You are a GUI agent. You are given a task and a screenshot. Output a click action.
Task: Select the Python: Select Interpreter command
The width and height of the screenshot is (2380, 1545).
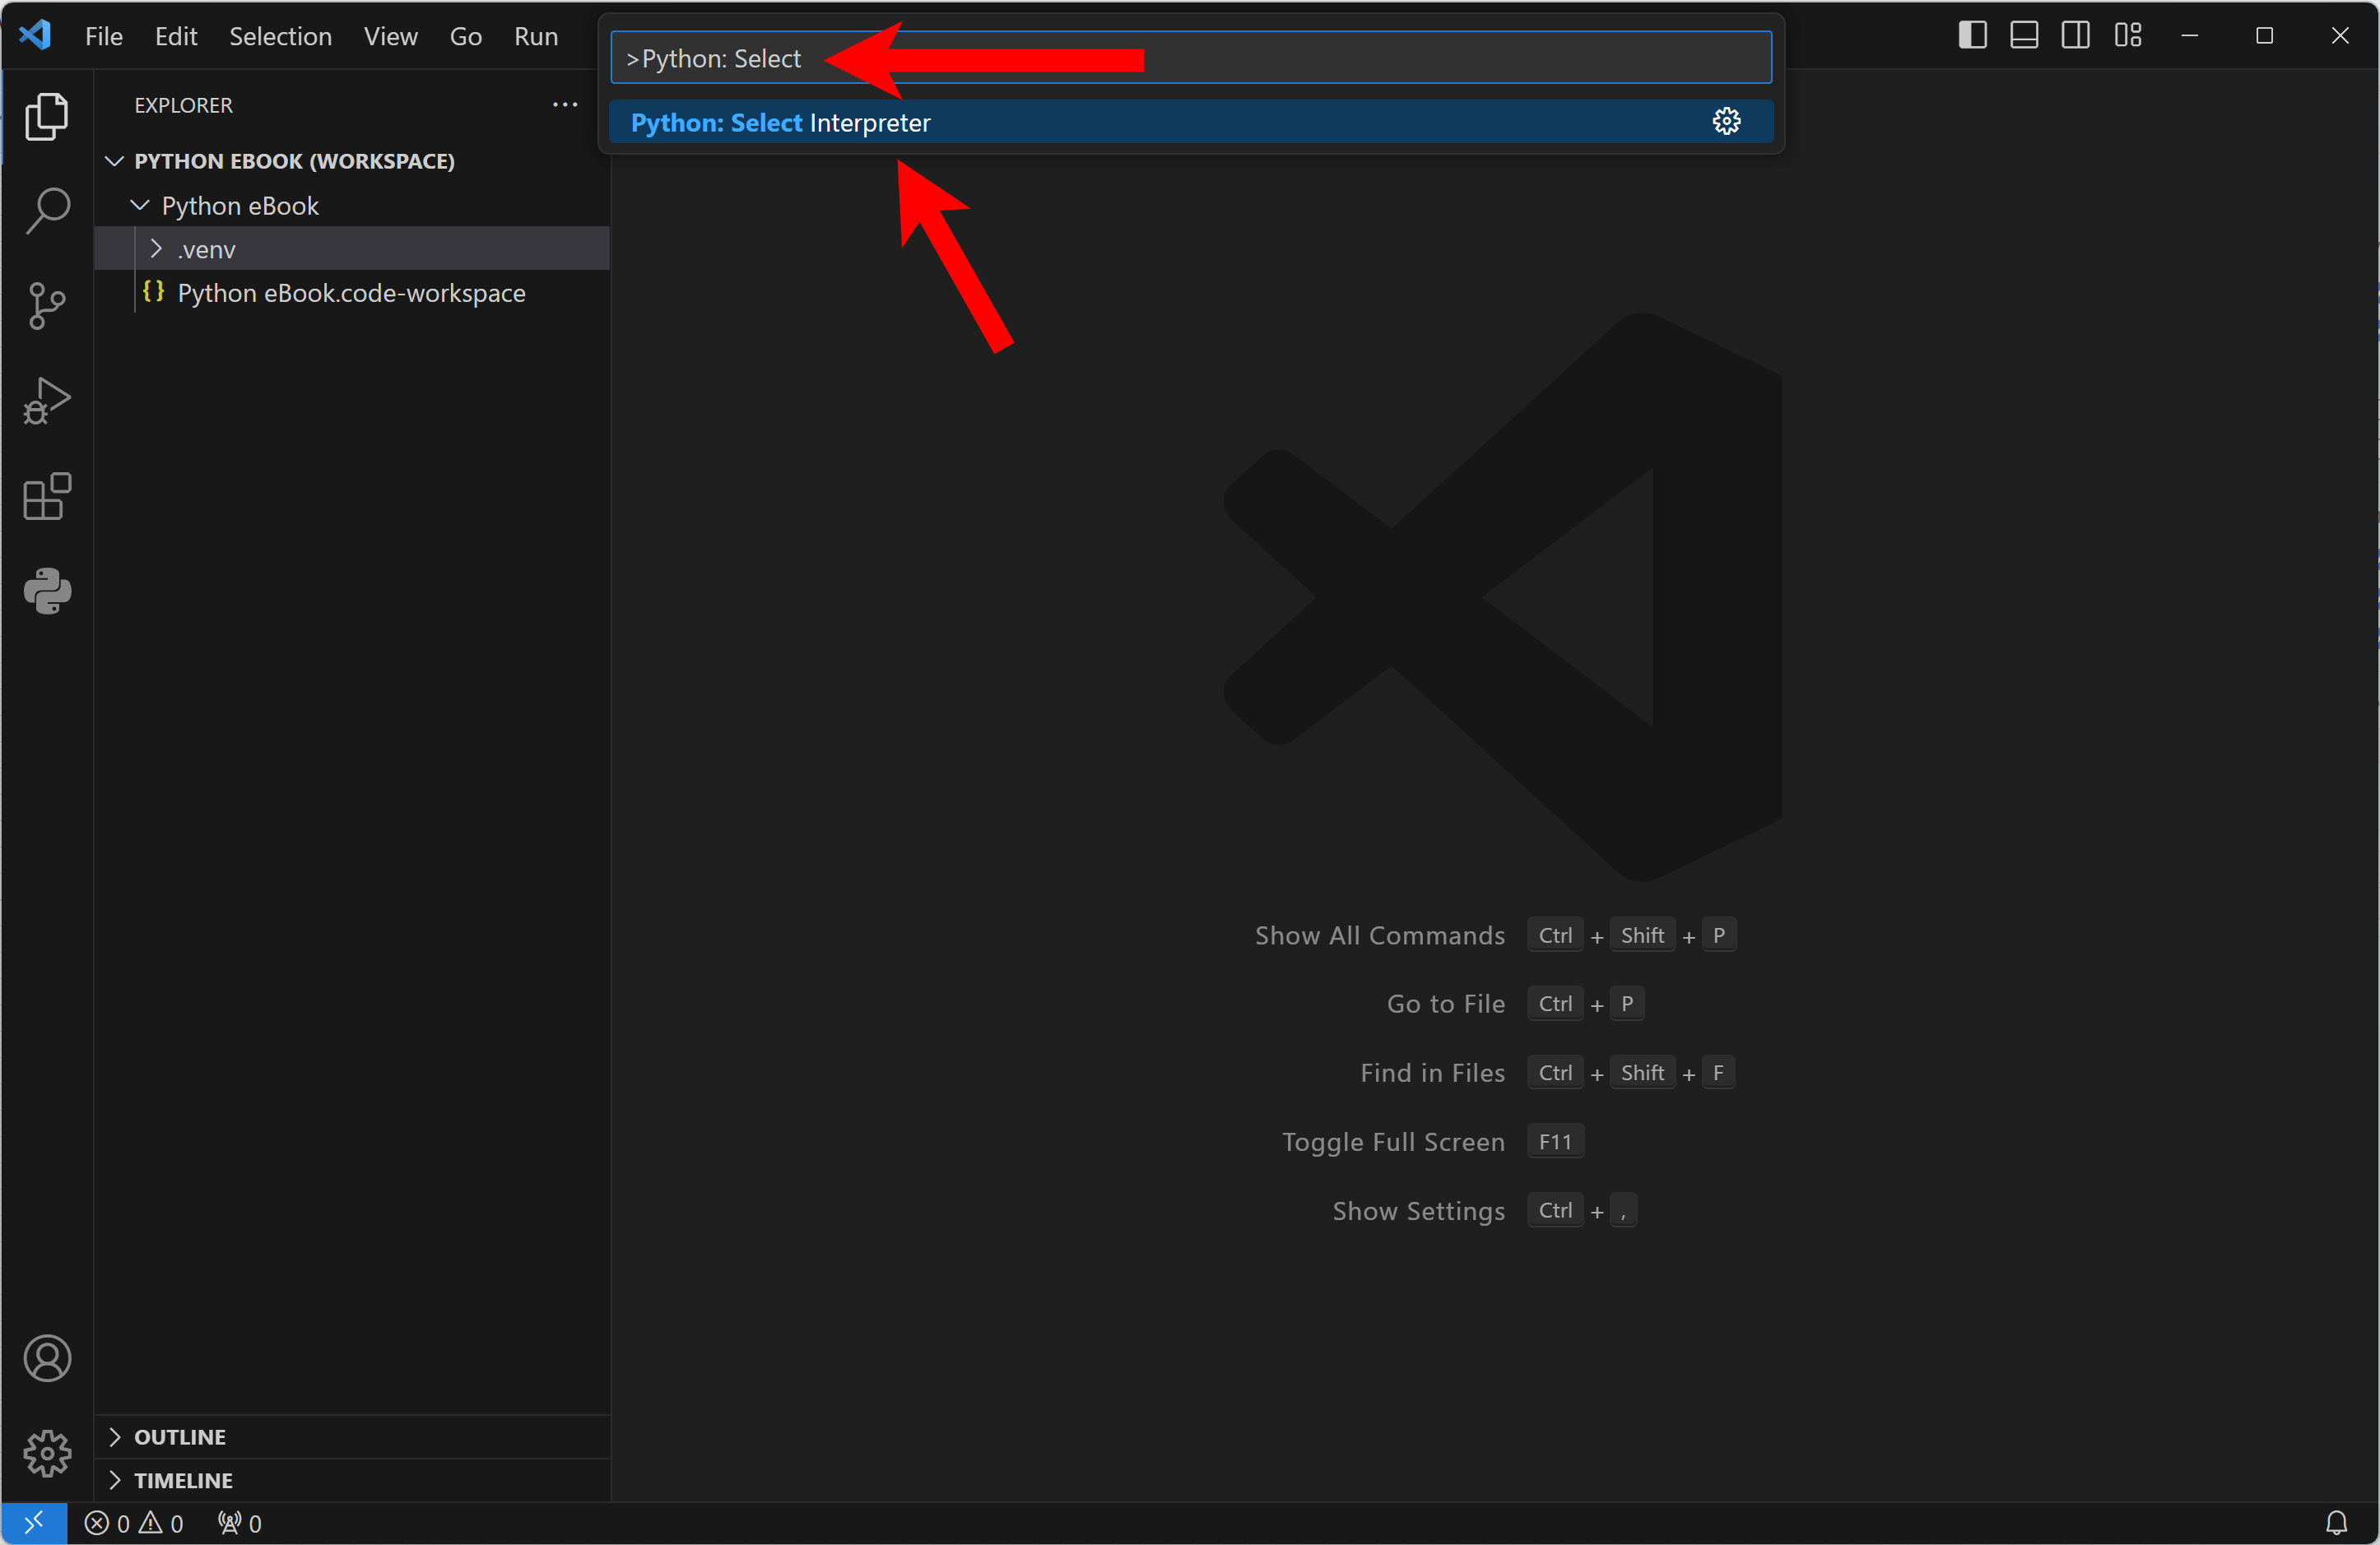(x=1190, y=122)
